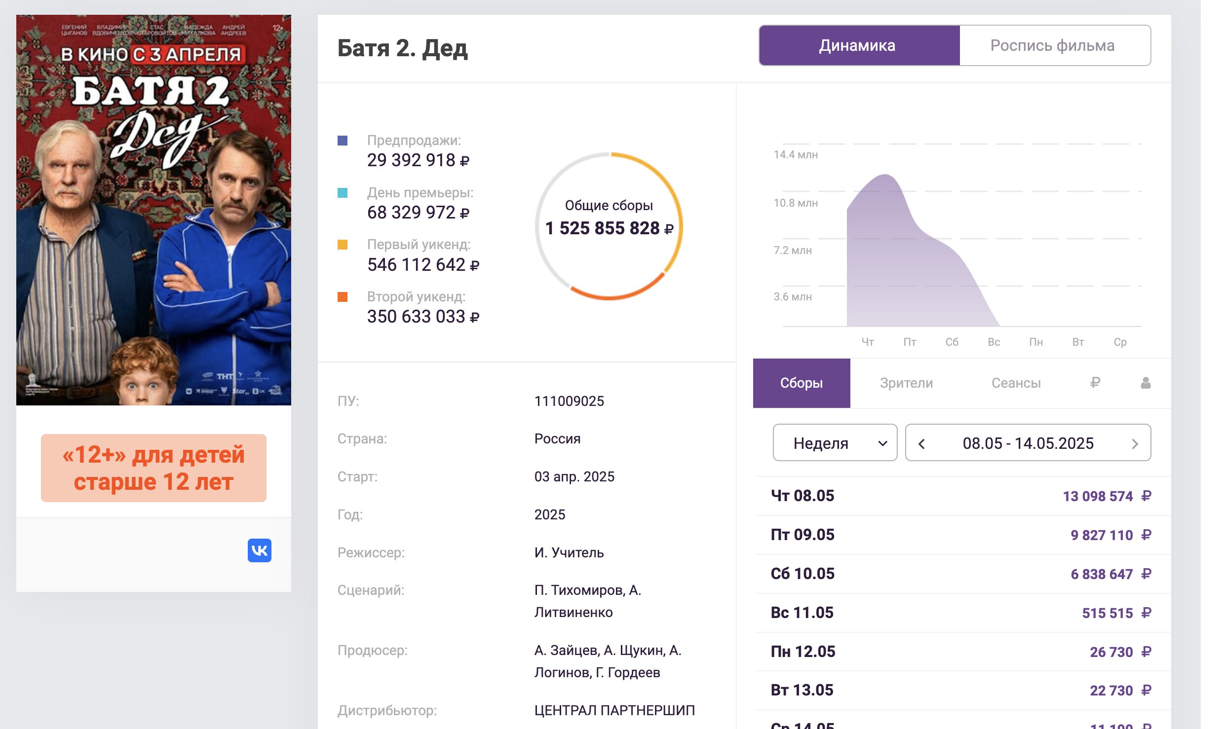The height and width of the screenshot is (729, 1222).
Task: Switch to the Сеансы tab
Action: pyautogui.click(x=1016, y=383)
